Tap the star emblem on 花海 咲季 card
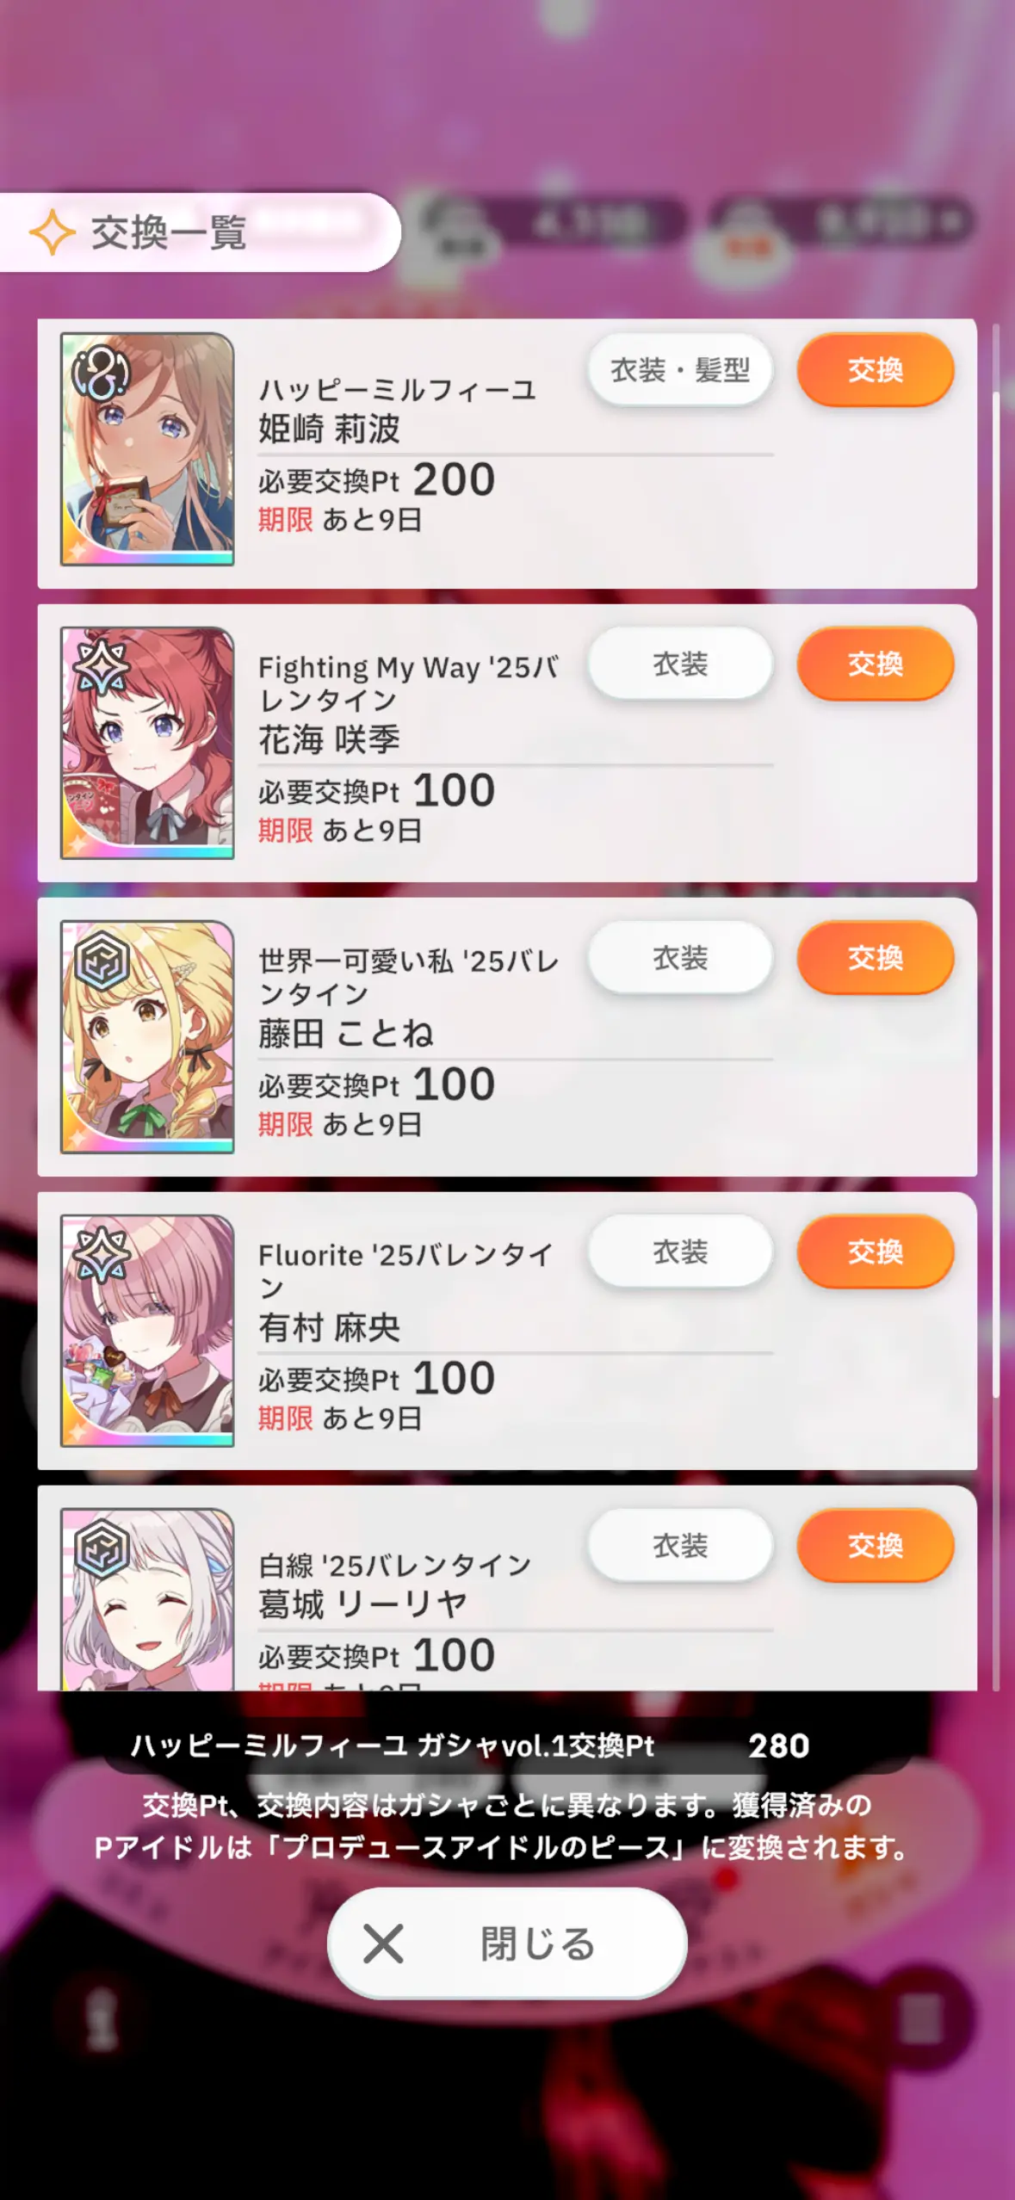Screen dimensions: 1015x2200 [x=101, y=667]
